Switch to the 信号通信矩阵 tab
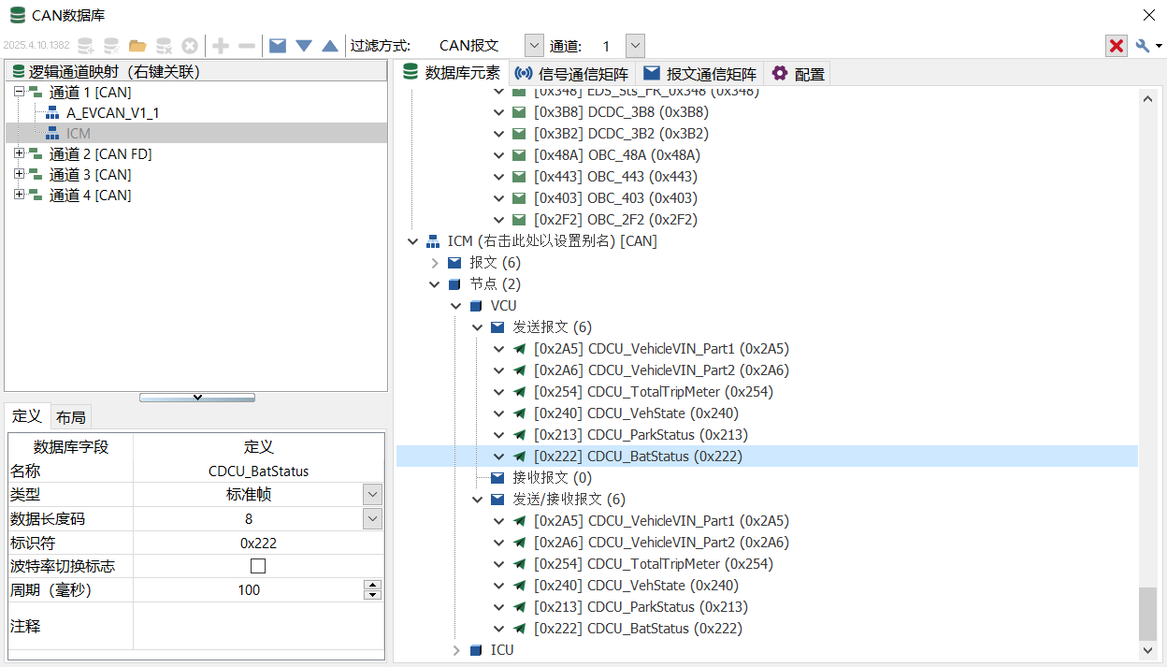1167x667 pixels. [572, 74]
